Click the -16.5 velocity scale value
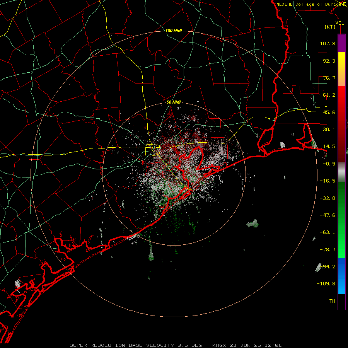348x348 pixels. click(x=328, y=181)
